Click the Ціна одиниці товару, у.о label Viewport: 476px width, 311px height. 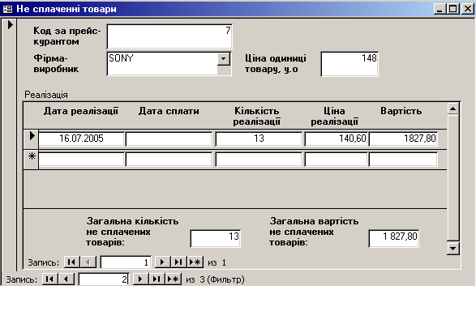[276, 63]
